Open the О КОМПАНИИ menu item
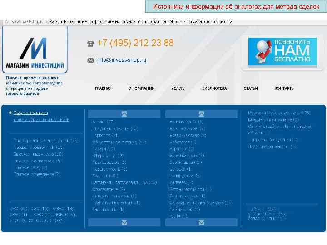 [141, 88]
